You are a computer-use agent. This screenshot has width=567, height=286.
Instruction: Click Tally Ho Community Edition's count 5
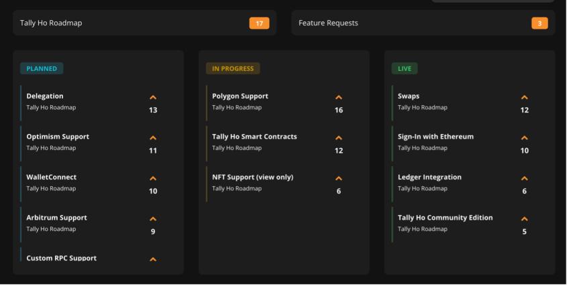click(524, 232)
